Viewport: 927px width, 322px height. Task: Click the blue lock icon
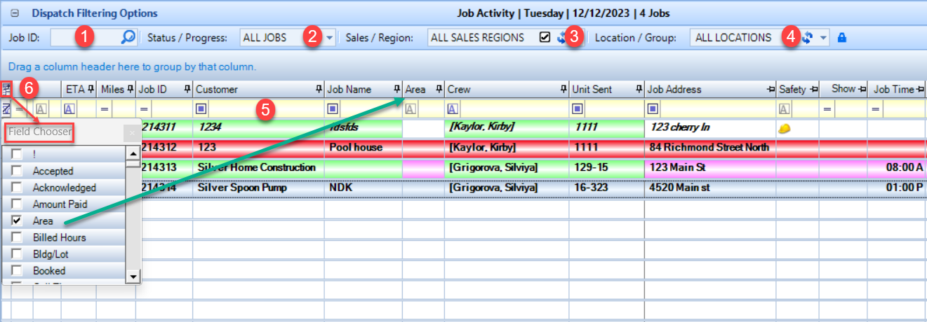click(x=842, y=38)
